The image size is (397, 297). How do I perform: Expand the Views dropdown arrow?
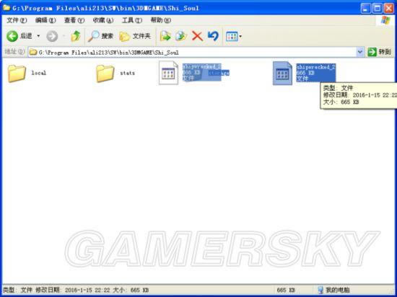point(240,36)
